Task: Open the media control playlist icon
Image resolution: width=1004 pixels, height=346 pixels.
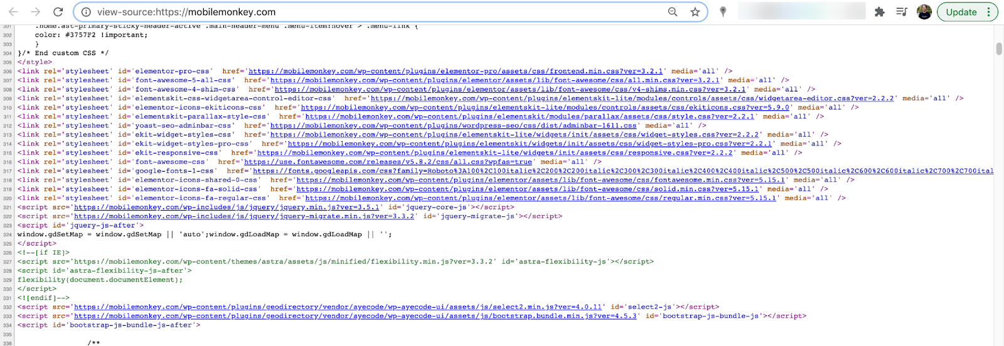Action: [x=902, y=12]
